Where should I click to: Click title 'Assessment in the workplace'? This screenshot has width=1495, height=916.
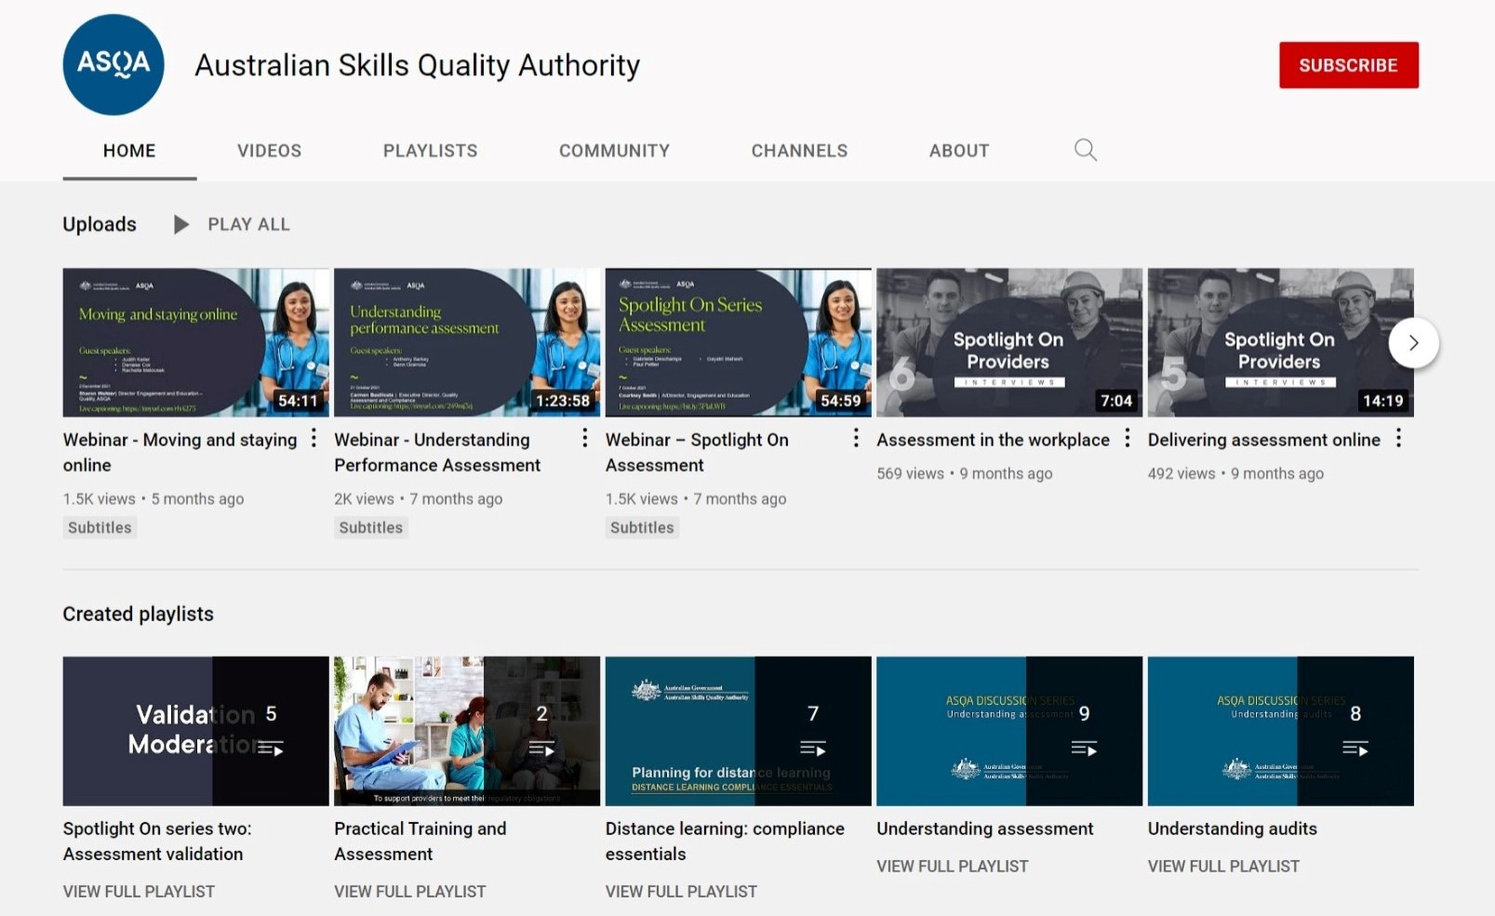point(993,440)
